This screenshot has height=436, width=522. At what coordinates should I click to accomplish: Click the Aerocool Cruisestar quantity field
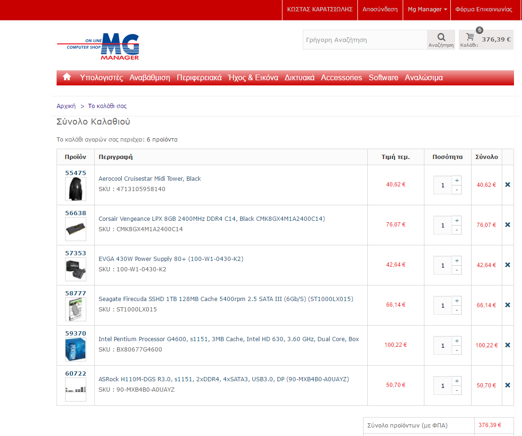(x=442, y=185)
